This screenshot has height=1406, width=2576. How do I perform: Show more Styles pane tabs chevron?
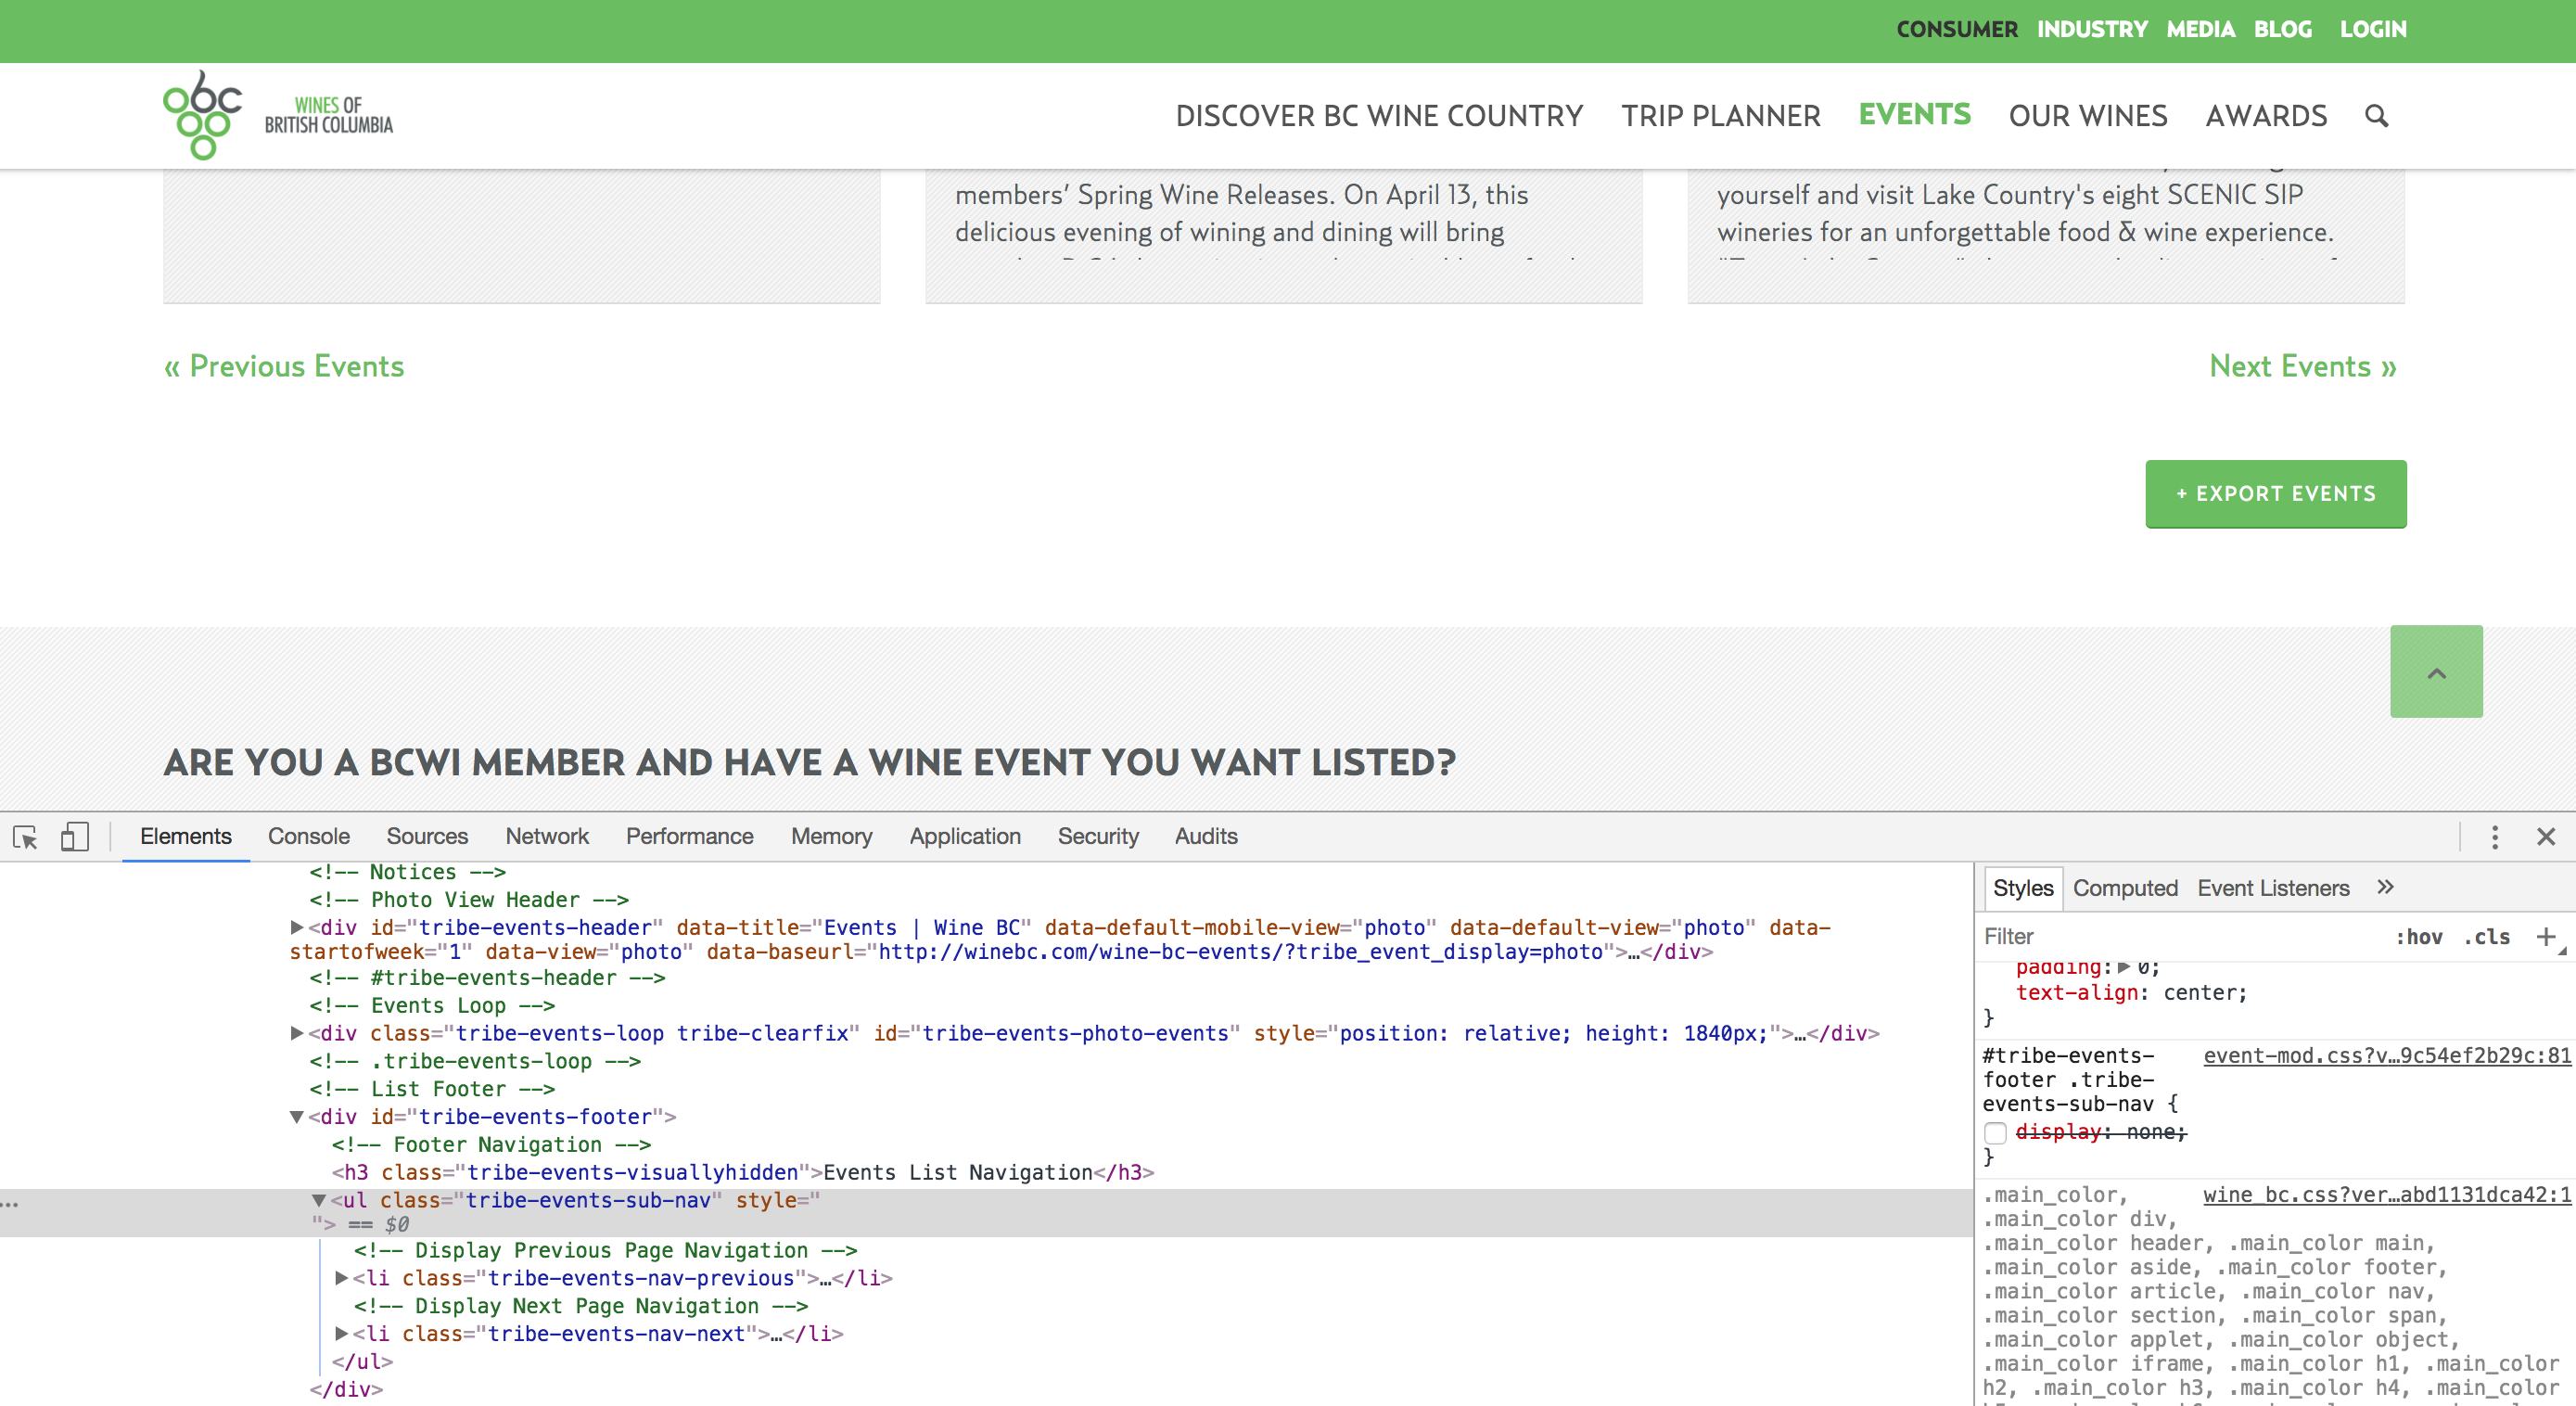click(x=2385, y=887)
